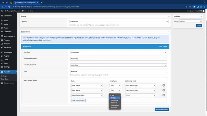The height and width of the screenshot is (116, 207).
Task: Collapse the Destinations panel
Action: coord(169,32)
